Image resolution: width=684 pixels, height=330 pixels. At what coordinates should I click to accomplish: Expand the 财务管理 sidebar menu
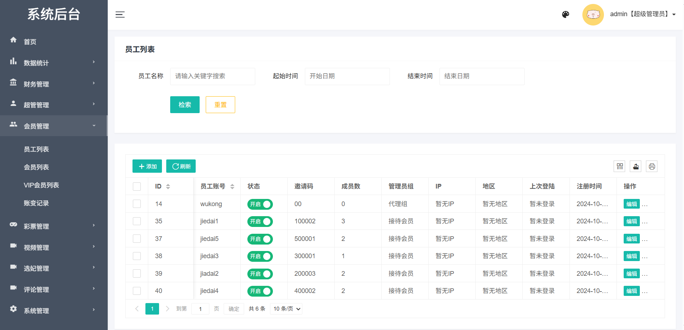tap(53, 84)
